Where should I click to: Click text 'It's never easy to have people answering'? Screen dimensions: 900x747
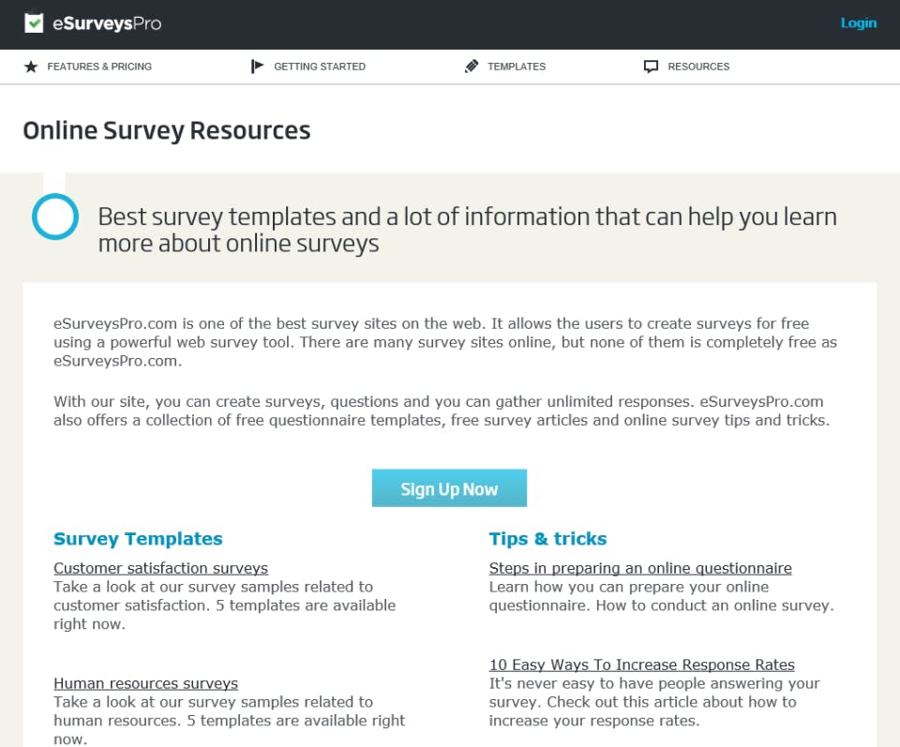pyautogui.click(x=654, y=683)
